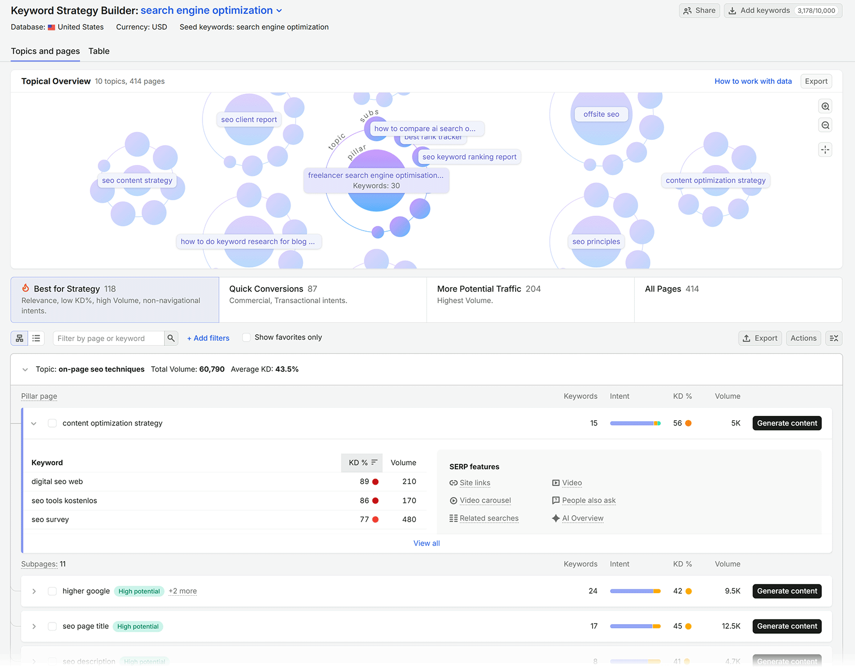Expand the seo page title subpage
The width and height of the screenshot is (855, 670).
coord(34,627)
